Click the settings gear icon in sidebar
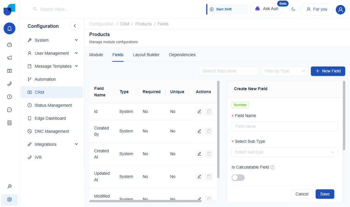Image resolution: width=350 pixels, height=207 pixels. [x=9, y=199]
